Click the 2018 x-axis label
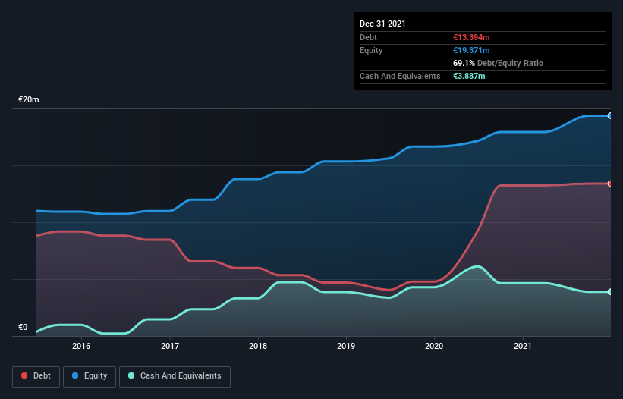Viewport: 623px width, 399px height. (x=258, y=346)
